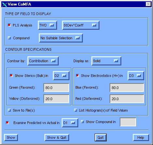Toggle Examine Predicted vs Actual checkbox
The image size is (153, 145).
pos(8,123)
